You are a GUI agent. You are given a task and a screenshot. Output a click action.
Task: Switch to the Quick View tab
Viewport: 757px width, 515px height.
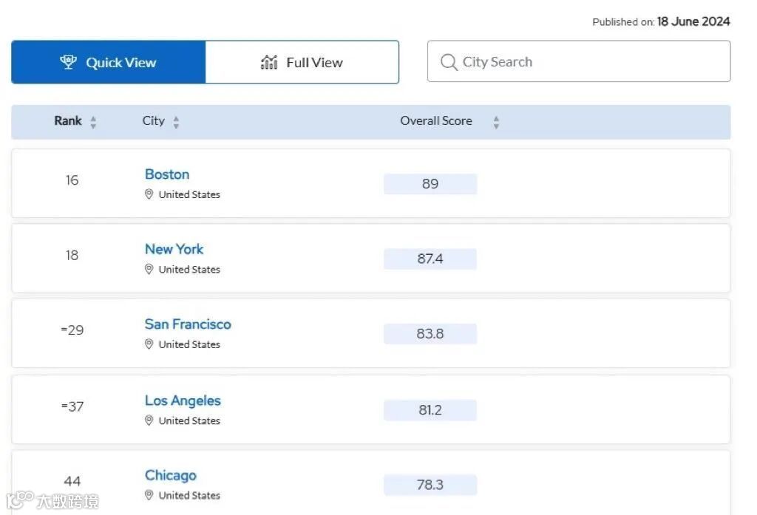pos(109,62)
